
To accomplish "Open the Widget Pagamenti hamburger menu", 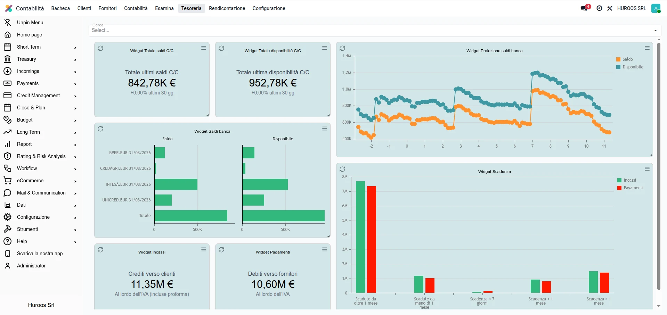I will tap(325, 249).
